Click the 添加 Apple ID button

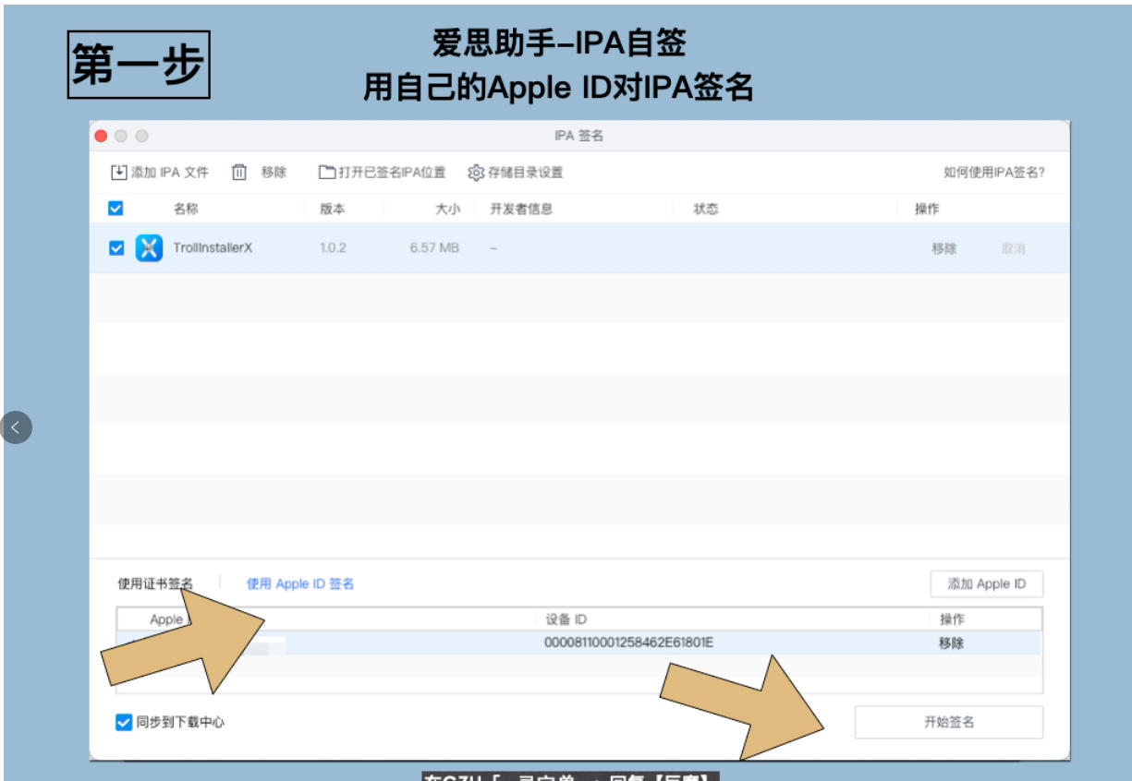987,584
